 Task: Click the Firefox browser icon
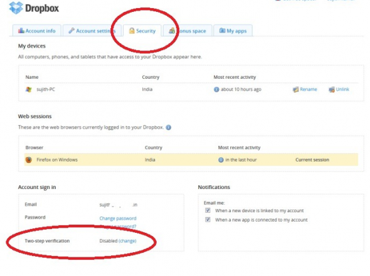[29, 160]
